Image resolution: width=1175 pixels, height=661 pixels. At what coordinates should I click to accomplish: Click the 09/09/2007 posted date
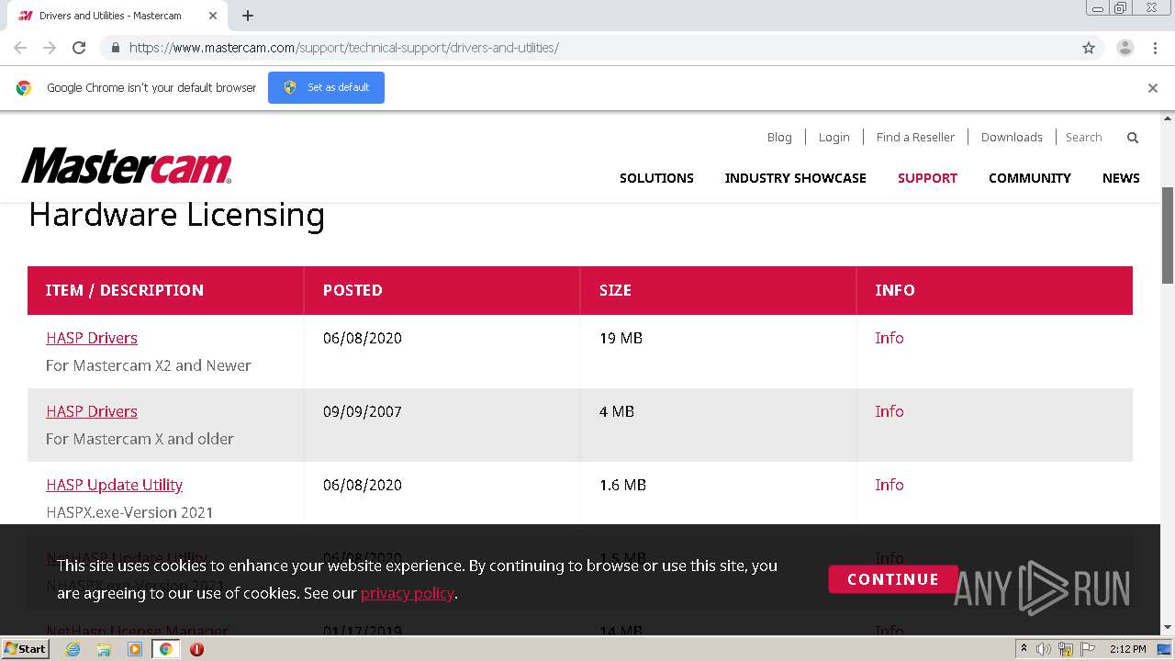click(363, 411)
